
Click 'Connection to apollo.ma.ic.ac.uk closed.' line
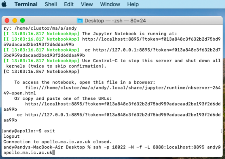[58, 142]
